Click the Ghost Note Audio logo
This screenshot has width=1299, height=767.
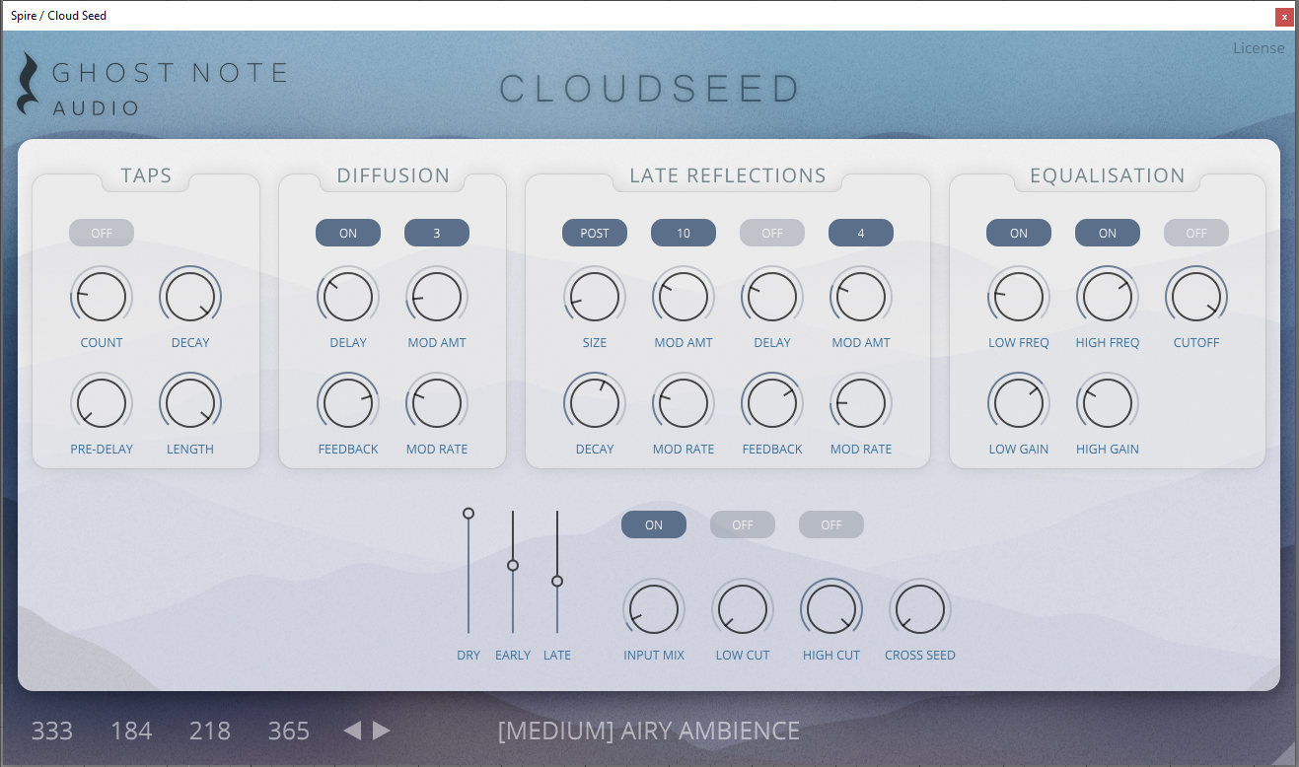click(x=152, y=85)
